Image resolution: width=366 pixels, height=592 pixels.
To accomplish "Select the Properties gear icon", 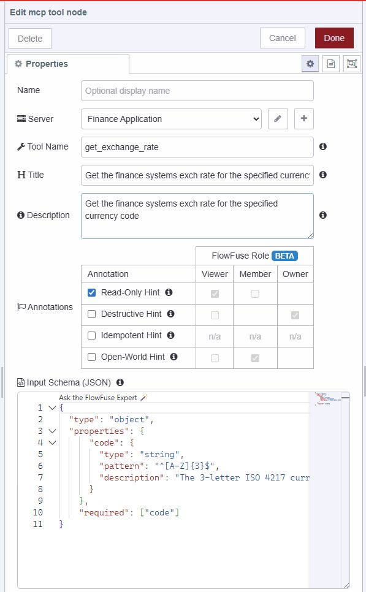I will 311,64.
